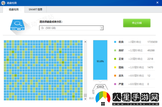Click the yellow 瑕疵 legend swatch

[x=115, y=67]
